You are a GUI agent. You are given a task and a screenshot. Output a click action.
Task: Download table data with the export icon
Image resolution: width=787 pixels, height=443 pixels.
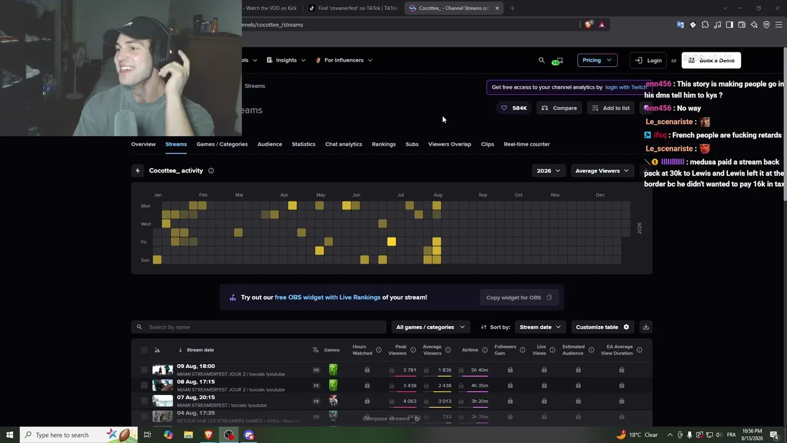[646, 327]
